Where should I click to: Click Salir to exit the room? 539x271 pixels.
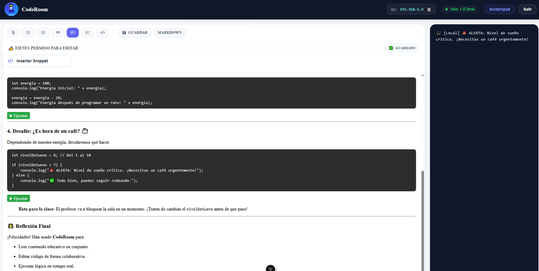tap(527, 9)
